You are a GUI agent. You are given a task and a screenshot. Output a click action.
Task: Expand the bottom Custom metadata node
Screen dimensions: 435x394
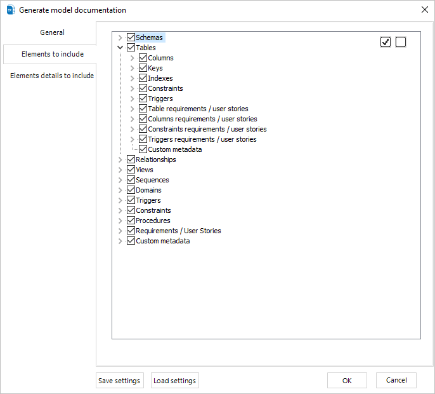pyautogui.click(x=120, y=241)
